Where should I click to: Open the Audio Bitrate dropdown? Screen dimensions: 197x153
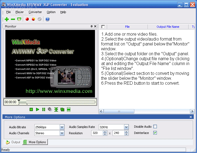coord(62,127)
